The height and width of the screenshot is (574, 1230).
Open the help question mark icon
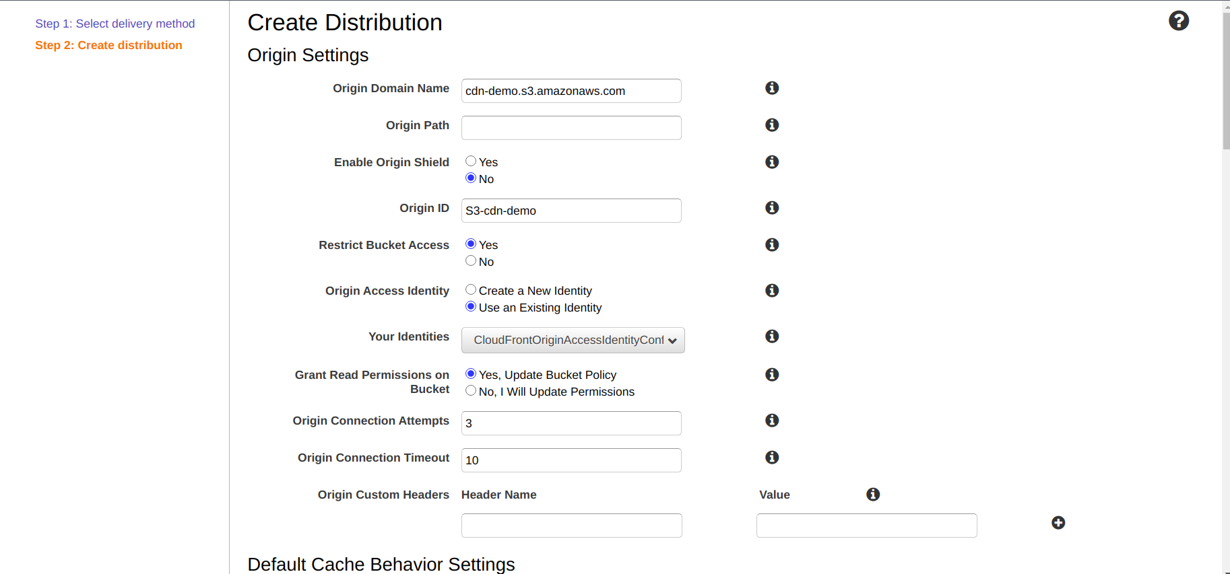[x=1178, y=21]
